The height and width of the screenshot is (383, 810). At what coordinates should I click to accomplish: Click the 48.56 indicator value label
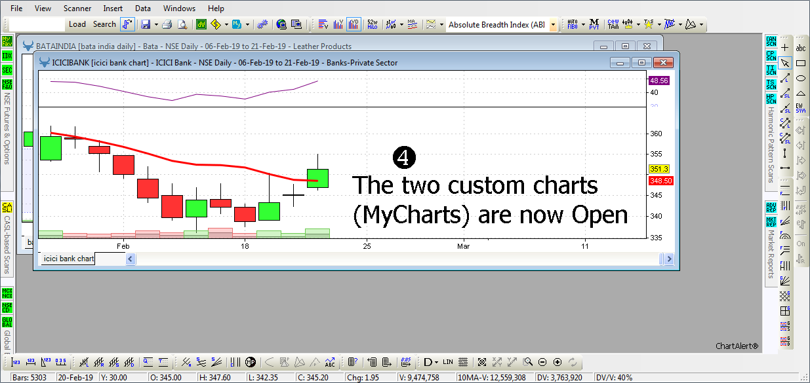coord(659,81)
